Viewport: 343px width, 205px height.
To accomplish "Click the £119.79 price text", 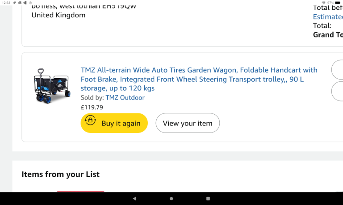I will pyautogui.click(x=92, y=107).
